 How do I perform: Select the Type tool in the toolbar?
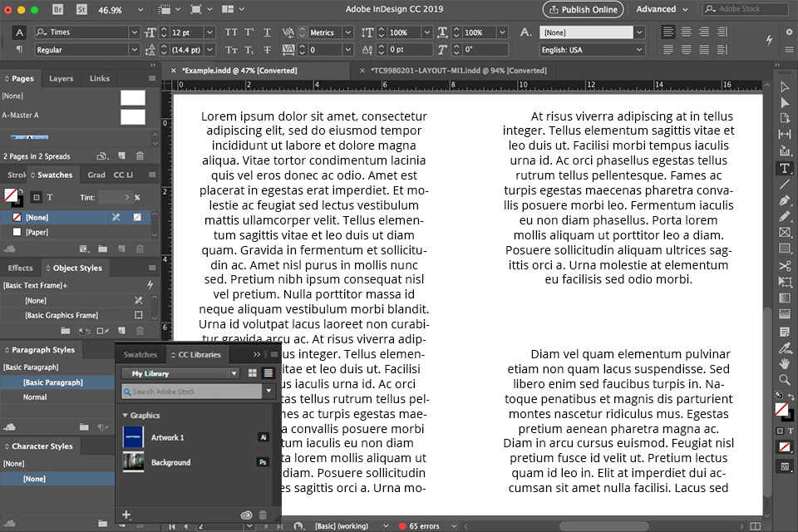coord(786,168)
